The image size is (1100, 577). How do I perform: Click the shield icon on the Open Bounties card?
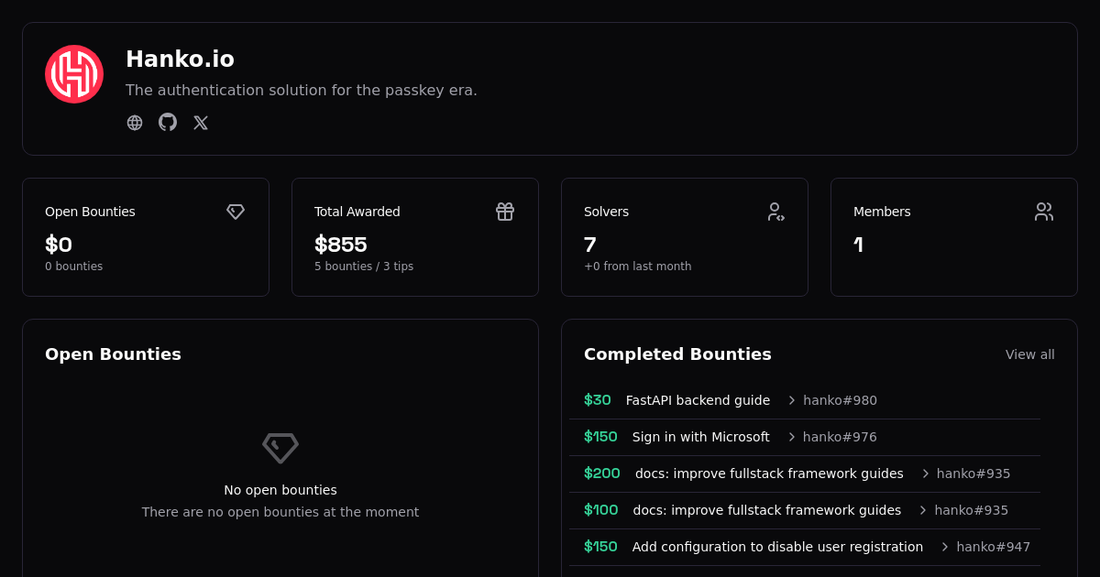click(x=236, y=212)
